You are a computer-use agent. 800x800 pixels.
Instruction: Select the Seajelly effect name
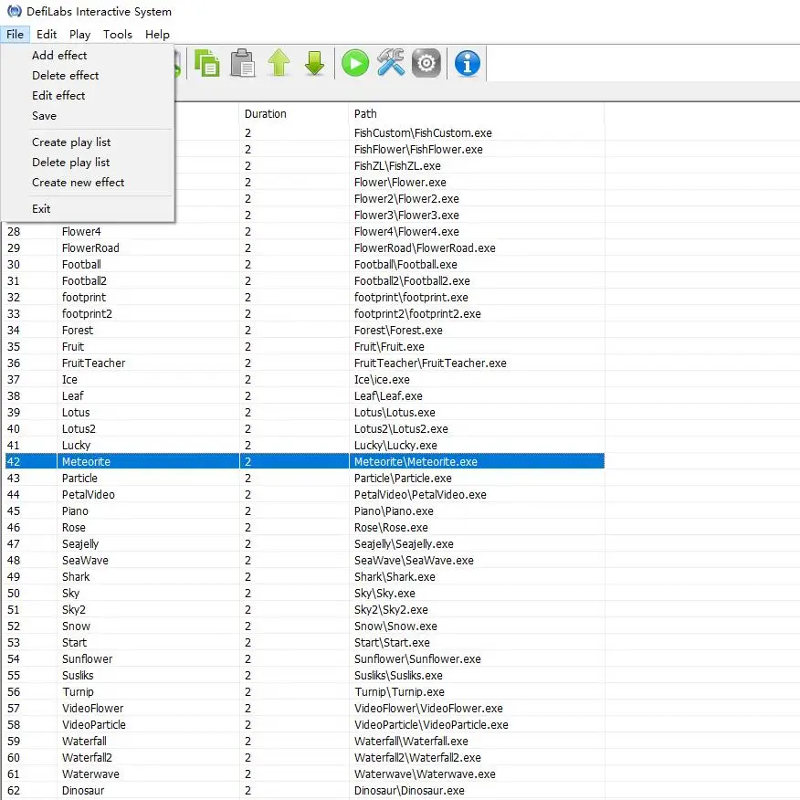(80, 544)
